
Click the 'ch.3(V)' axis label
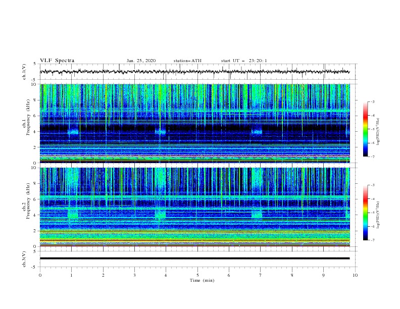[x=24, y=259]
